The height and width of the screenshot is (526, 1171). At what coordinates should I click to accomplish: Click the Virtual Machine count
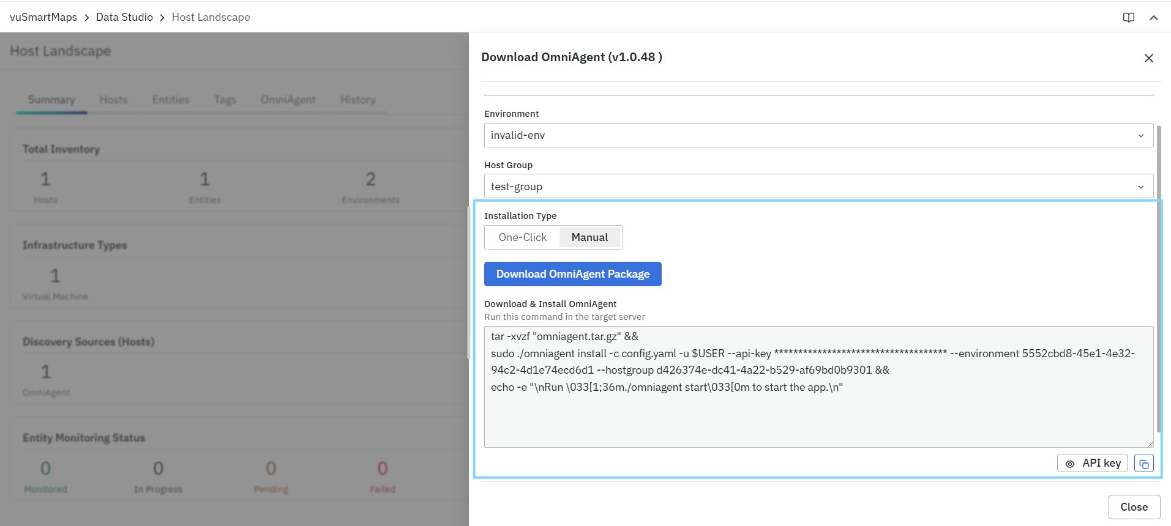coord(55,276)
